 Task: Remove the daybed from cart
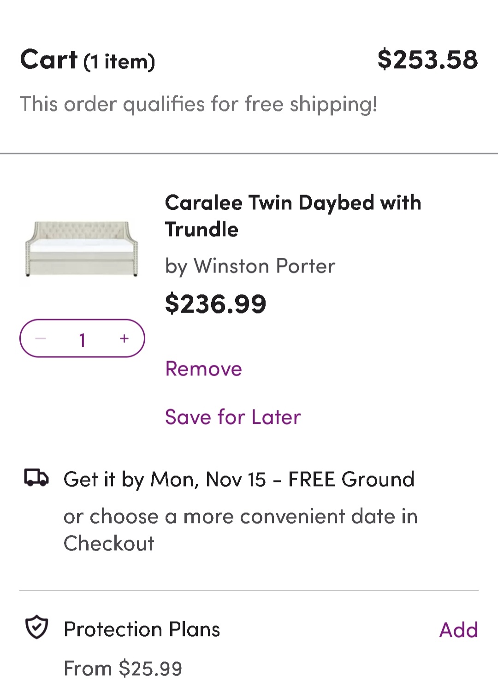click(x=203, y=369)
